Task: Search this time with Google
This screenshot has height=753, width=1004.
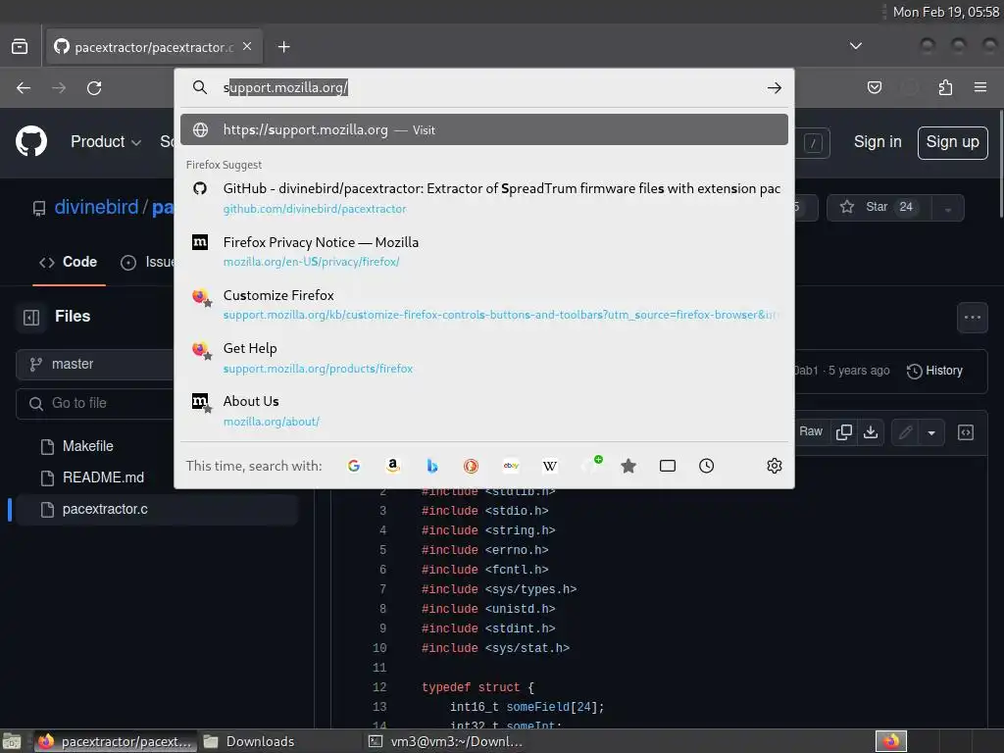Action: pos(353,466)
